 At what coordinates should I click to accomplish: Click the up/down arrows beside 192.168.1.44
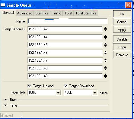(x=105, y=37)
